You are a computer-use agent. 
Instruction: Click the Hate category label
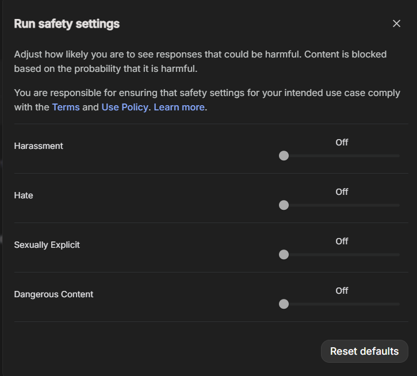point(24,195)
